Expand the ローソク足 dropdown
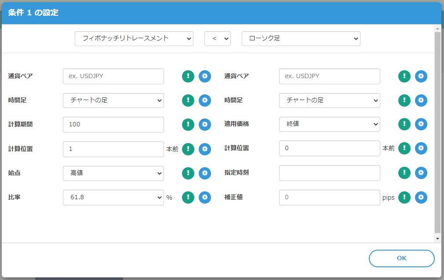 tap(301, 39)
